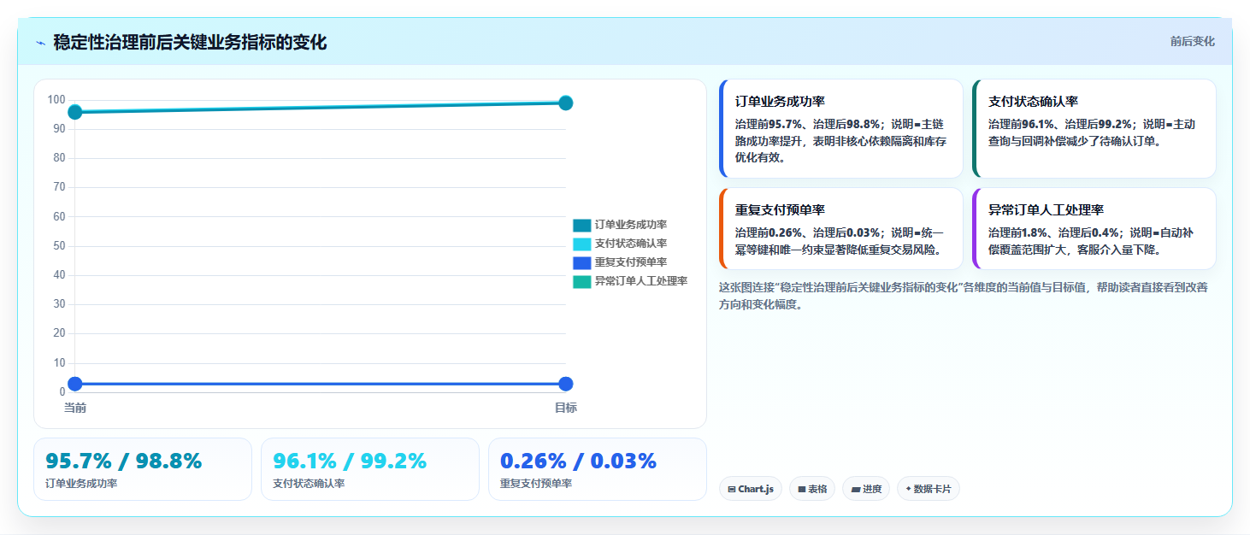Screen dimensions: 1250x535
Task: Click the icon in the Chart.js tag
Action: point(732,490)
